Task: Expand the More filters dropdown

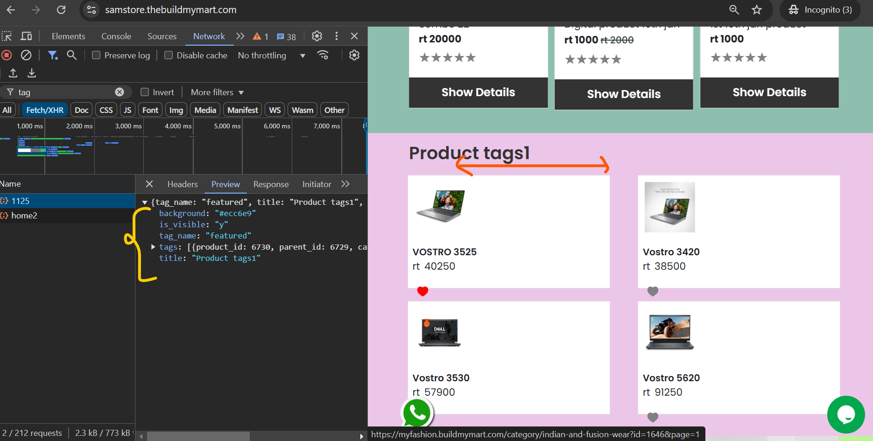Action: point(217,92)
